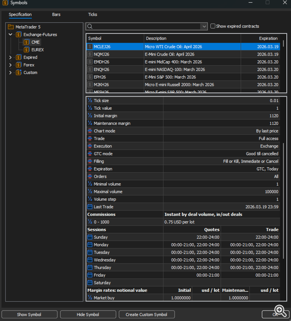Click the Create Custom Symbol button
Screen dimensions: 291x321
tap(147, 314)
